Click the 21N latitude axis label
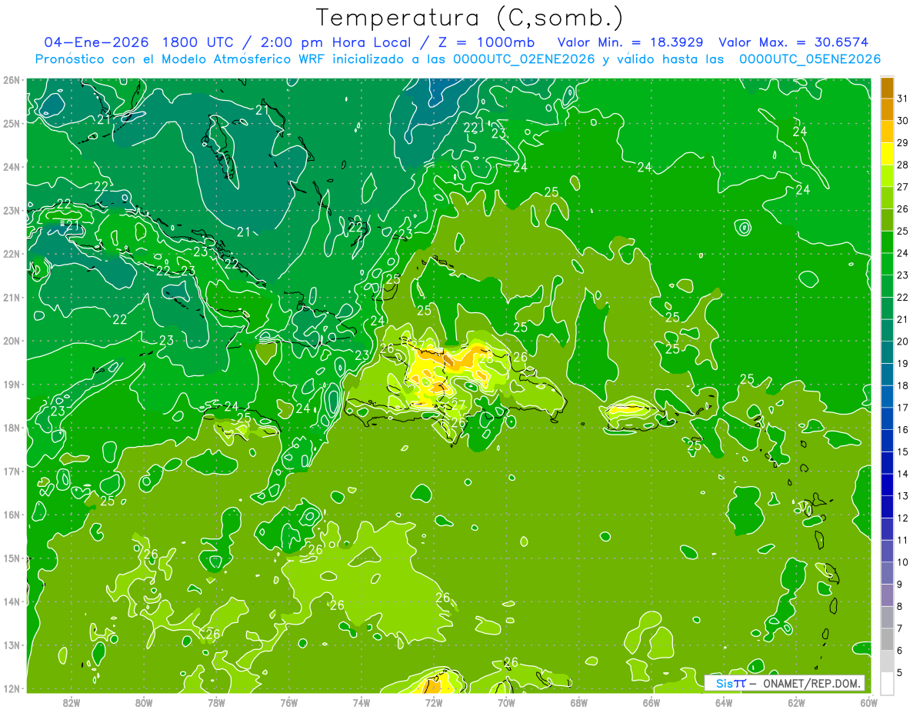Screen dimensions: 923x713 pyautogui.click(x=11, y=297)
